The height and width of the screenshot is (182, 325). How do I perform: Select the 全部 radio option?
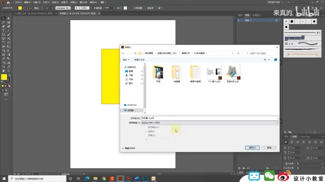(147, 131)
